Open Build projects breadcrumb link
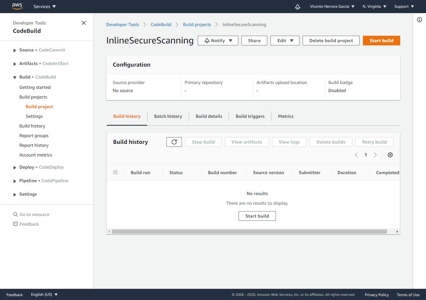 point(197,24)
